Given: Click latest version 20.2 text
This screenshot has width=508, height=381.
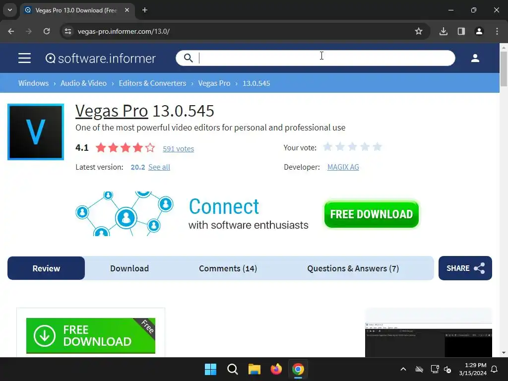Looking at the screenshot, I should tap(138, 167).
